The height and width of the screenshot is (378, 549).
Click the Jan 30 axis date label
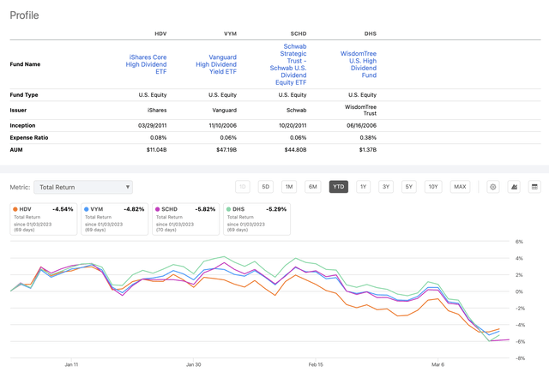(194, 364)
